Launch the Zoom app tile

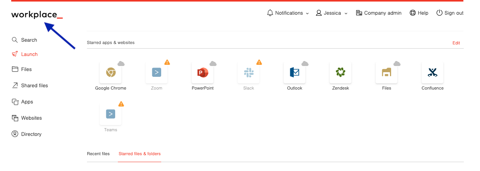pos(157,72)
